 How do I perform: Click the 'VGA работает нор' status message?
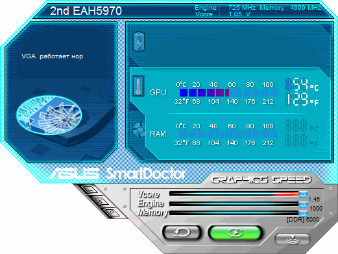[x=52, y=56]
